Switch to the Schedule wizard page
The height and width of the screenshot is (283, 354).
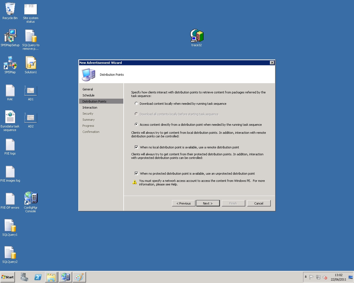pyautogui.click(x=88, y=95)
